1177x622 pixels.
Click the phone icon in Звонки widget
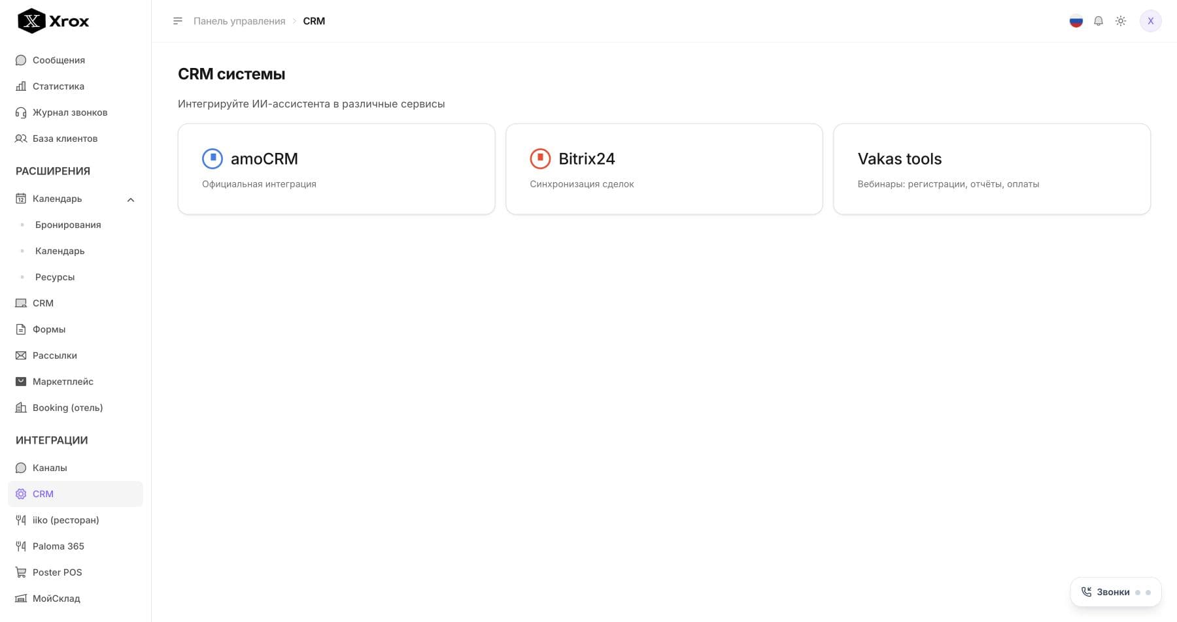[1086, 592]
